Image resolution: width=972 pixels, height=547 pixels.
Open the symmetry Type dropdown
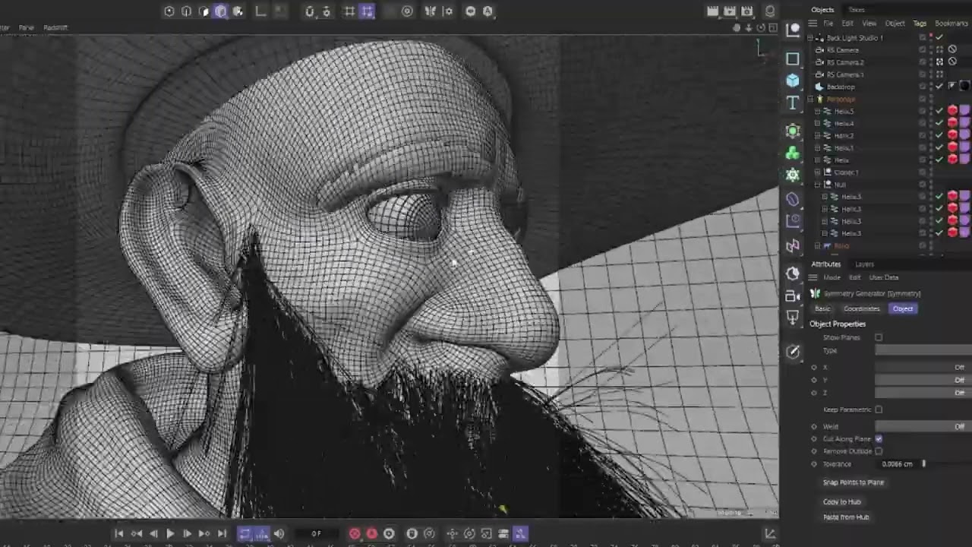click(x=923, y=350)
